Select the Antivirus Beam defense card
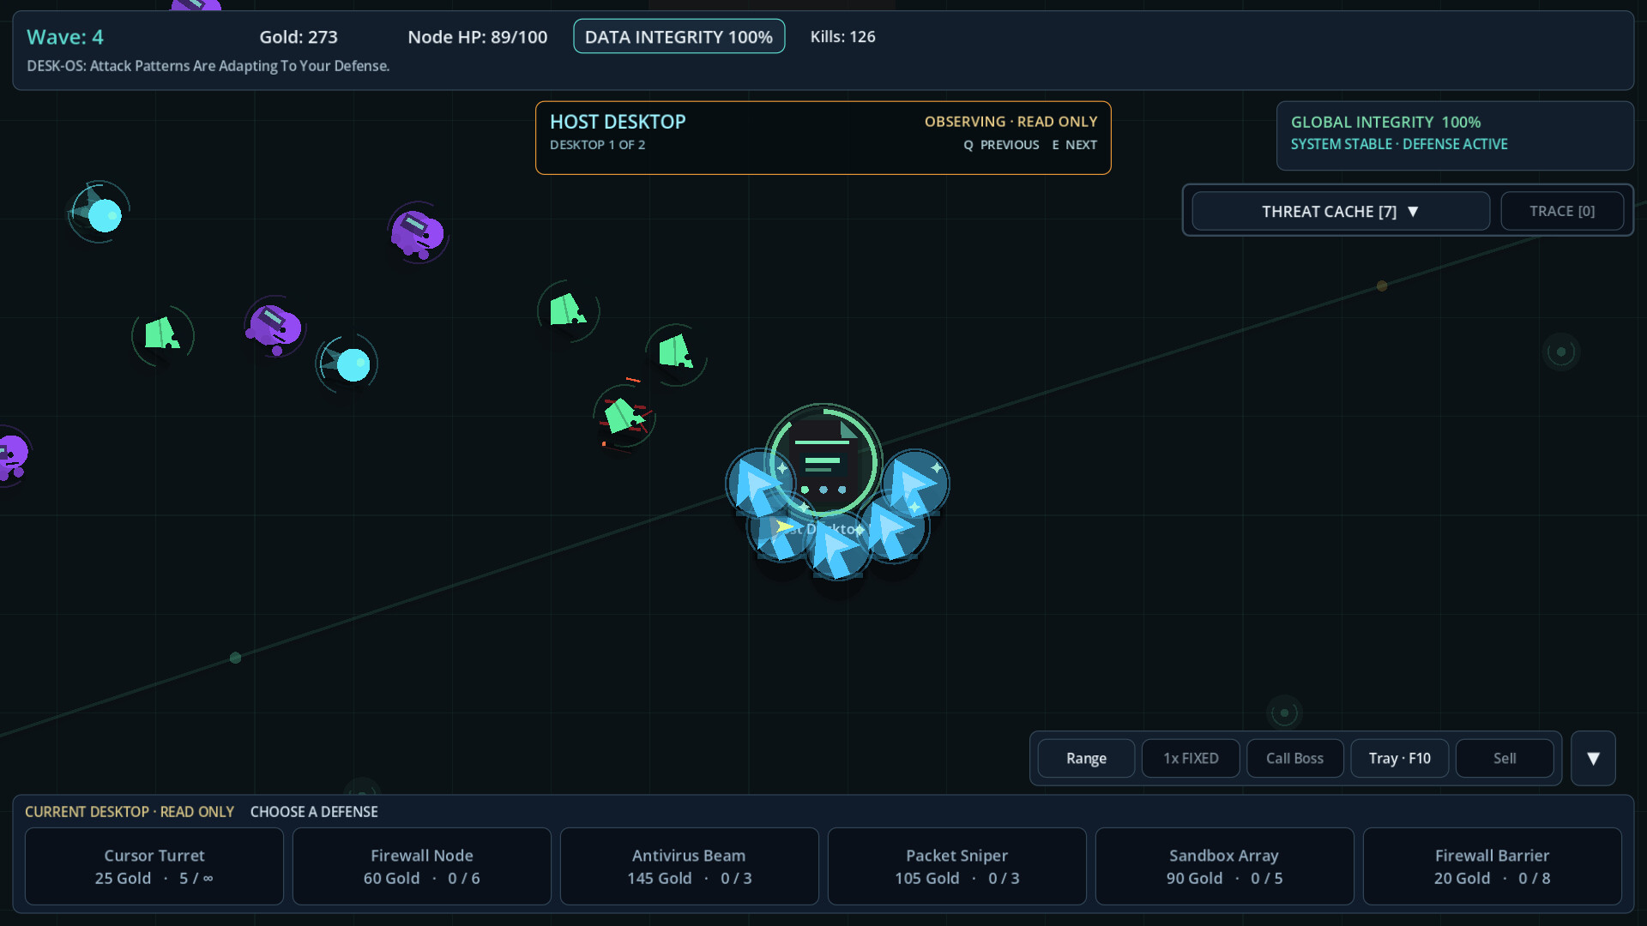The image size is (1647, 926). click(689, 866)
